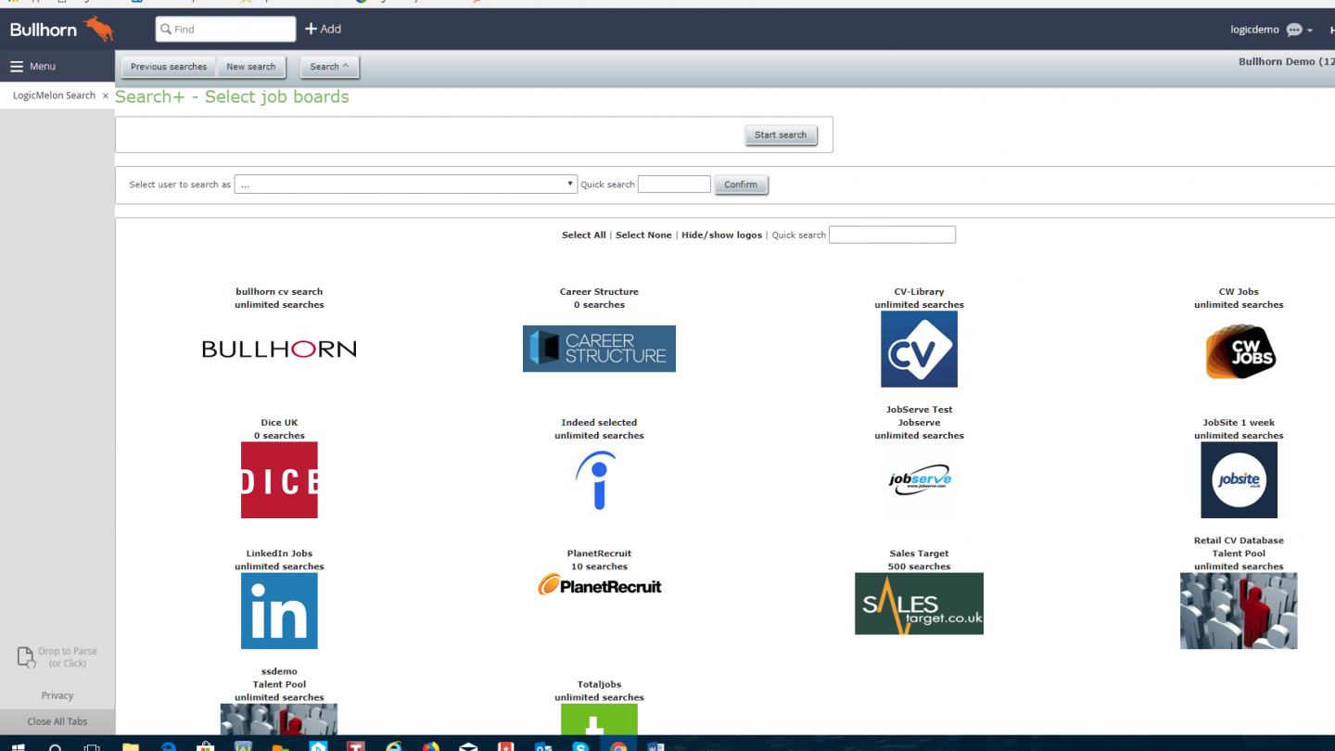Screen dimensions: 1335x751
Task: Click the 'JobServe Test' label
Action: tap(919, 410)
